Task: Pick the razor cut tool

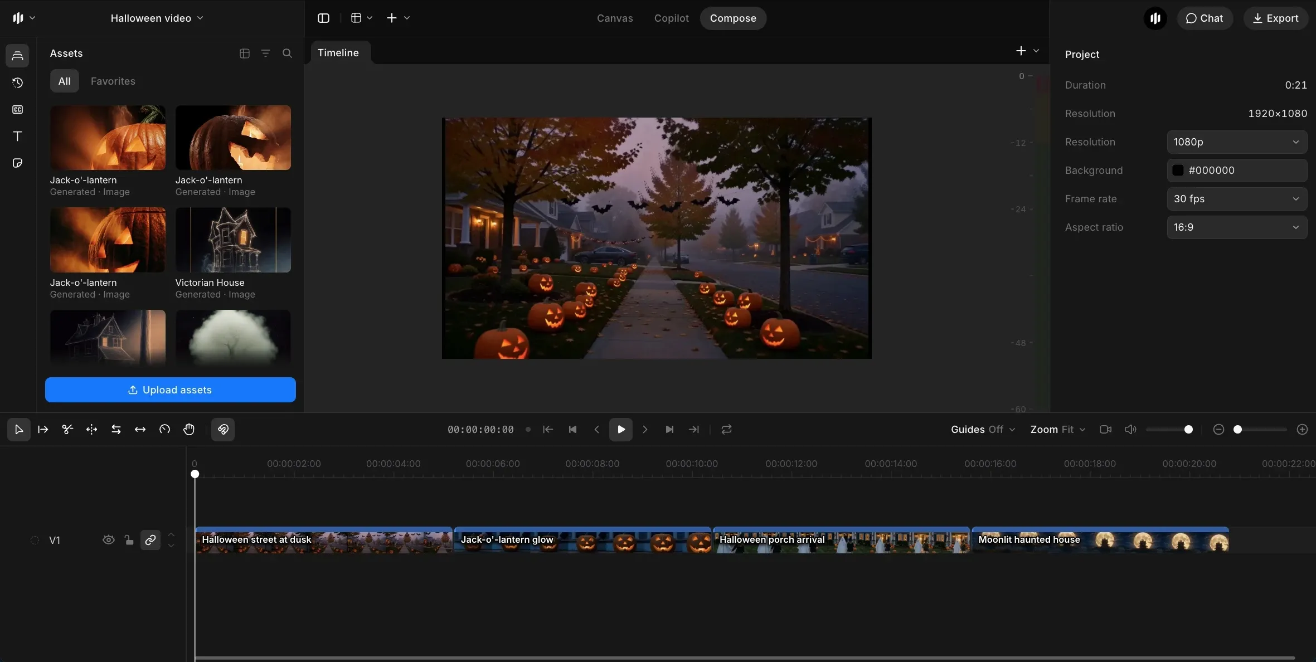Action: pyautogui.click(x=67, y=430)
